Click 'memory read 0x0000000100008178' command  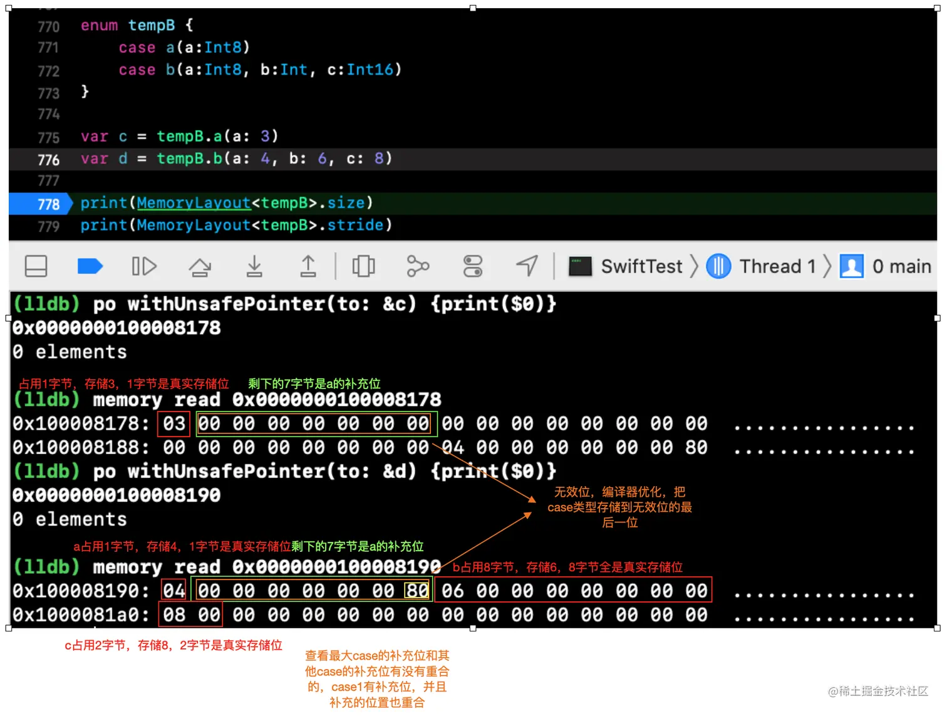(267, 400)
